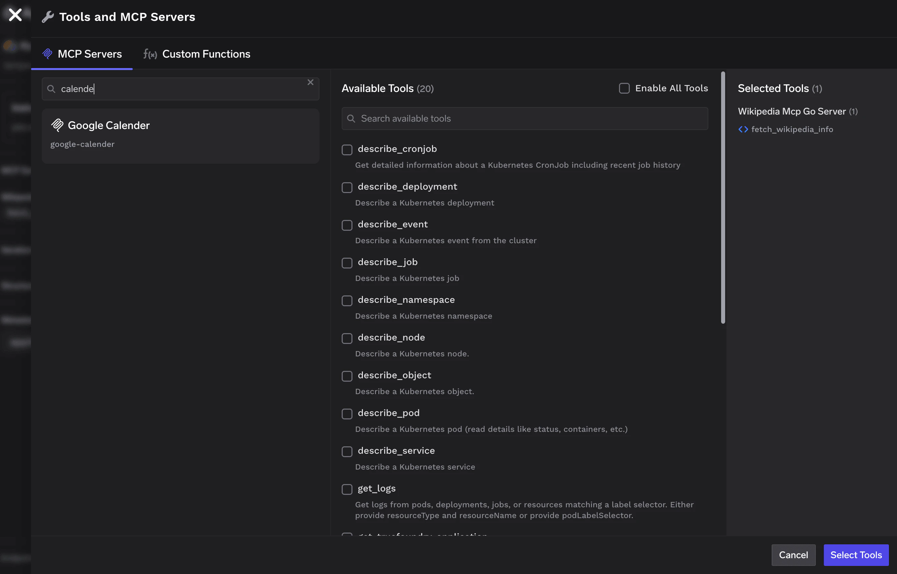Switch to the Custom Functions tab
This screenshot has height=574, width=897.
pyautogui.click(x=206, y=54)
